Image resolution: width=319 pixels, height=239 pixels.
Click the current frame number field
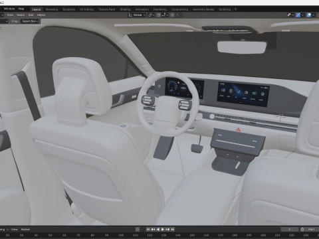(x=289, y=230)
